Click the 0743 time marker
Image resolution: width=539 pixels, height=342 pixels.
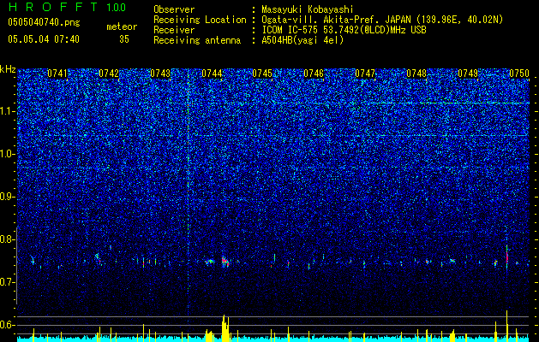click(160, 74)
